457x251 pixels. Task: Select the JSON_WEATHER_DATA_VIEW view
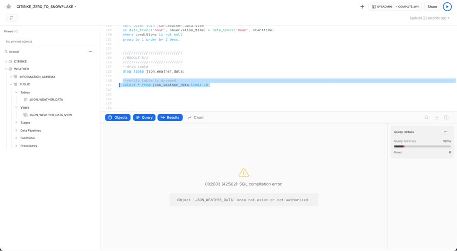(x=51, y=115)
